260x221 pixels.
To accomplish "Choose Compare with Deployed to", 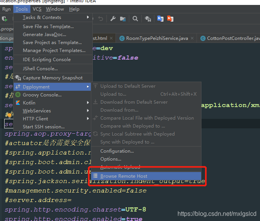I will click(146, 126).
